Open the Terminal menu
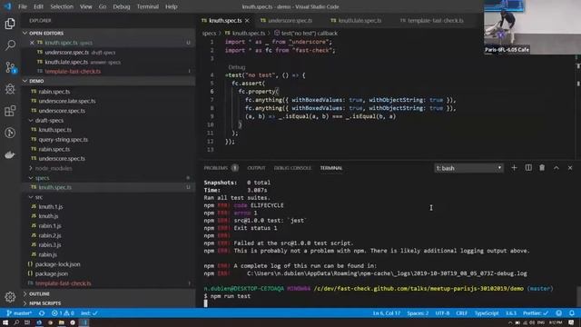This screenshot has height=327, width=581. [147, 6]
